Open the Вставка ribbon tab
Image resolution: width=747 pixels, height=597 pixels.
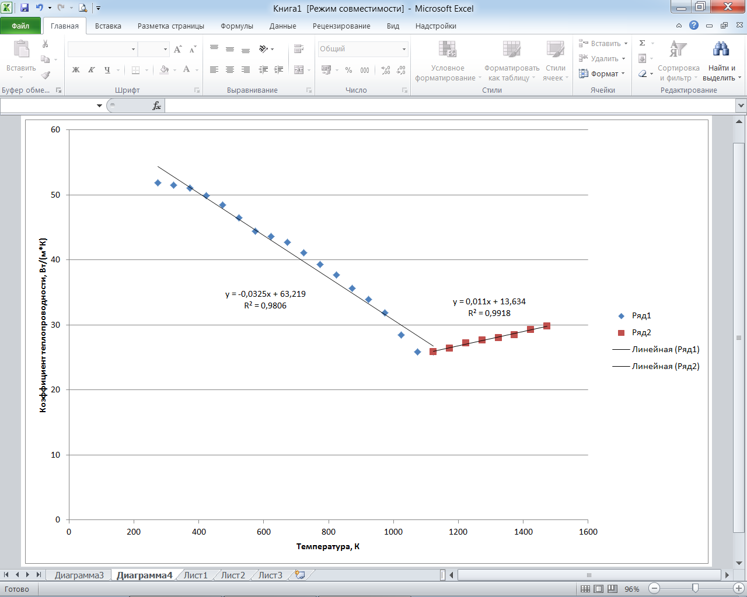pos(108,26)
